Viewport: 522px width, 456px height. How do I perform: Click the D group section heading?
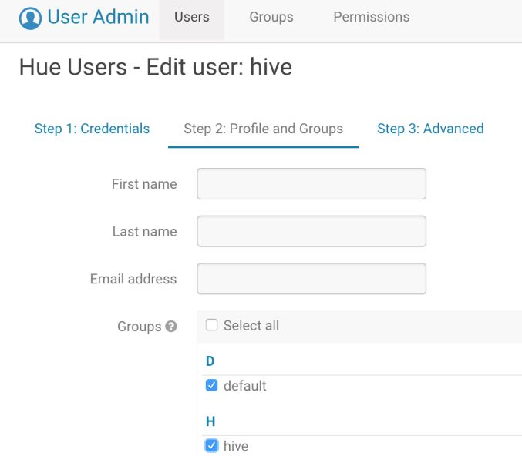210,361
